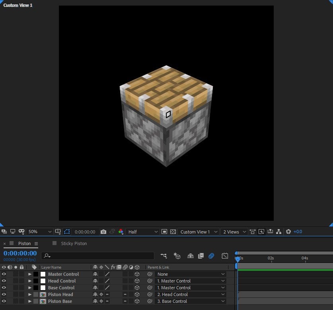Enable motion blur for the composition

pyautogui.click(x=211, y=256)
